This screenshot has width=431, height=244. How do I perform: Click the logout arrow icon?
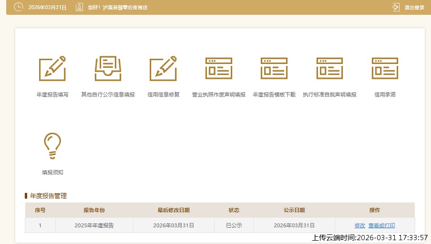395,7
